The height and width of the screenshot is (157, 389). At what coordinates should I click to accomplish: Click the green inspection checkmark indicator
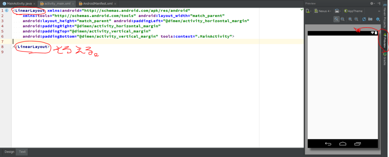pyautogui.click(x=302, y=9)
